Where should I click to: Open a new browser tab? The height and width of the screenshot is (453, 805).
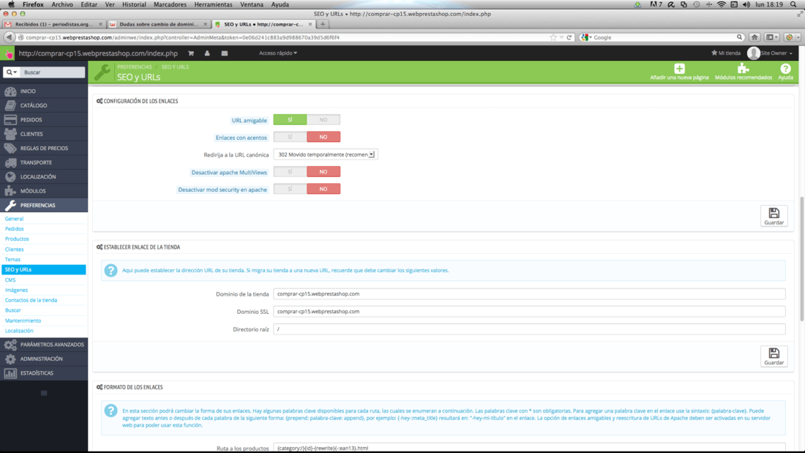point(323,24)
